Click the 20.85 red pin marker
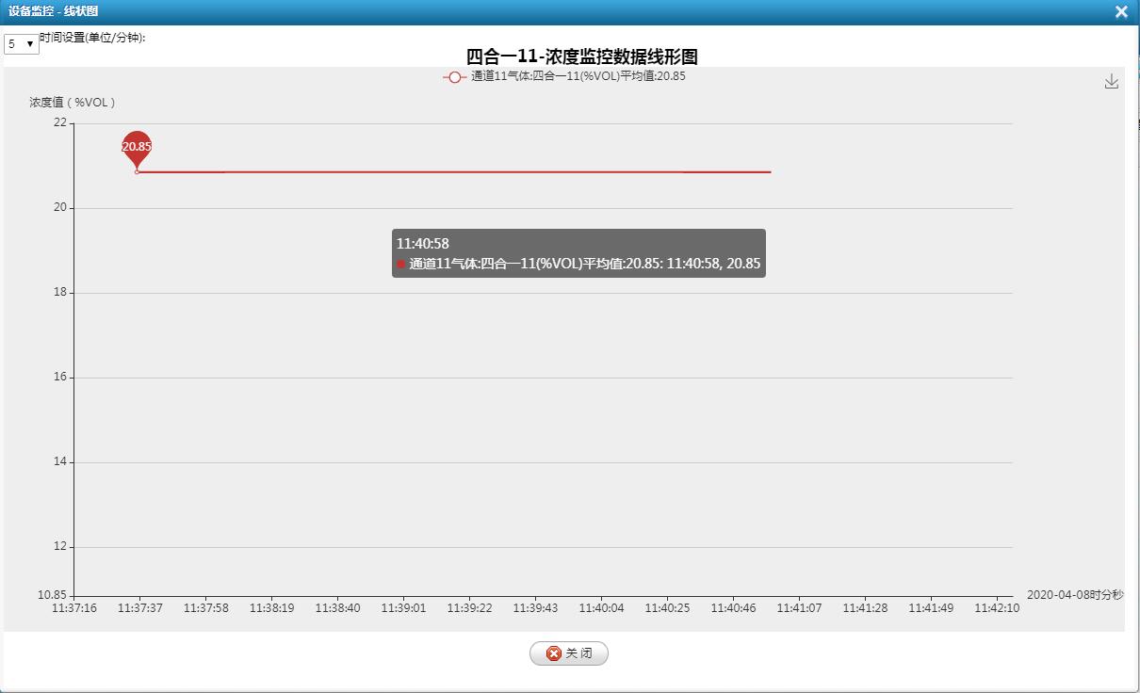Viewport: 1140px width, 693px height. point(137,148)
